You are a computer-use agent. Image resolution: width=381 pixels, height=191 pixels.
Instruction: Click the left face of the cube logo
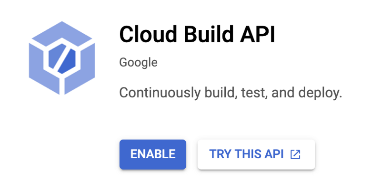coord(43,71)
